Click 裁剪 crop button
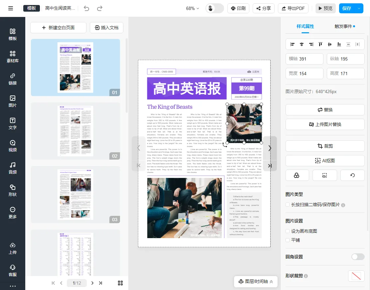The image size is (370, 290). click(x=325, y=146)
